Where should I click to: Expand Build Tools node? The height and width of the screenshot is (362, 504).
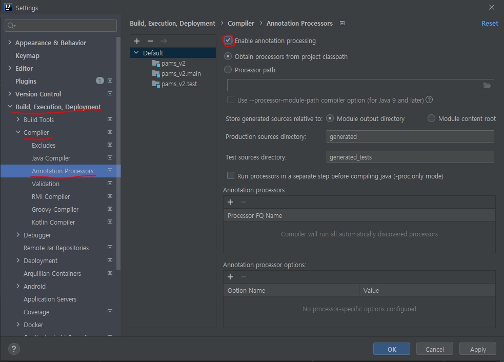[18, 119]
